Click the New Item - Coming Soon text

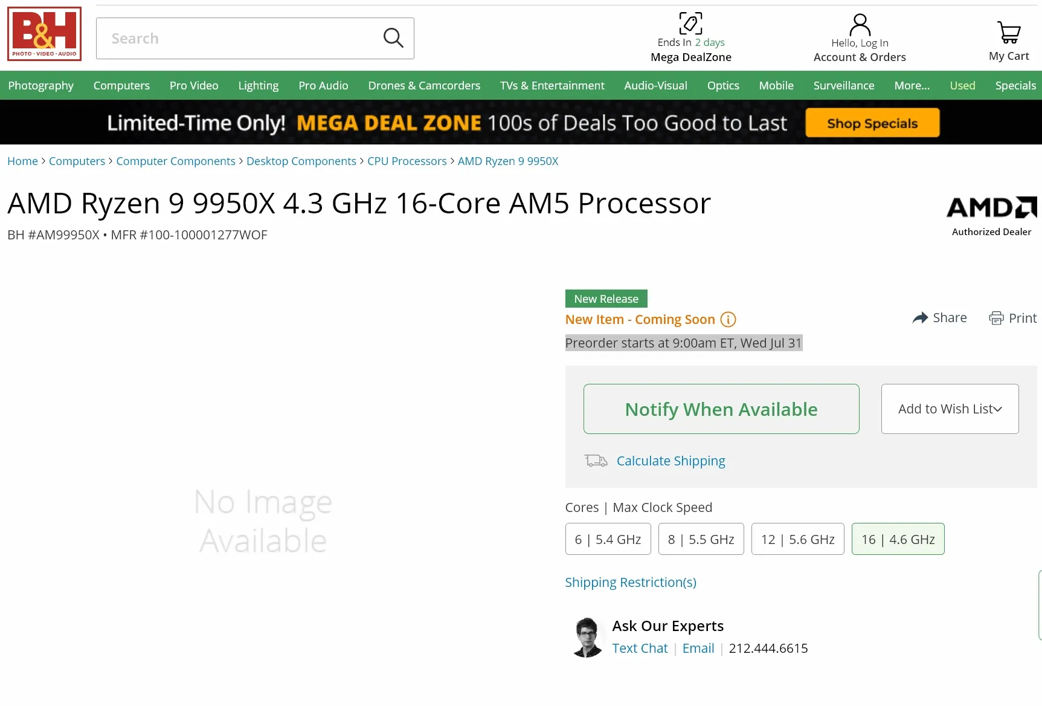[x=640, y=319]
